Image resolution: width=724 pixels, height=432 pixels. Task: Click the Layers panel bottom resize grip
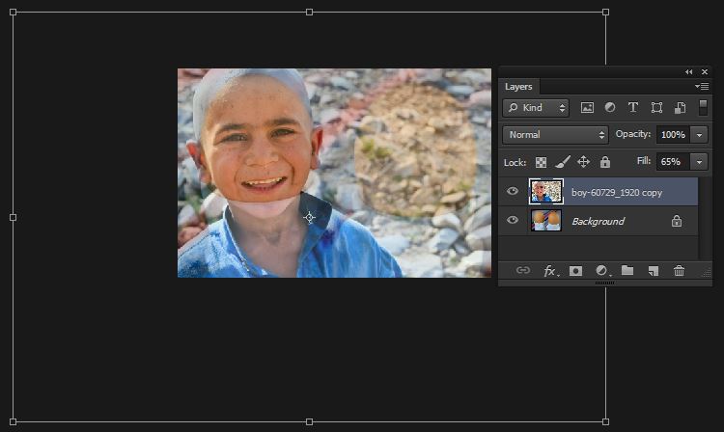[x=605, y=283]
